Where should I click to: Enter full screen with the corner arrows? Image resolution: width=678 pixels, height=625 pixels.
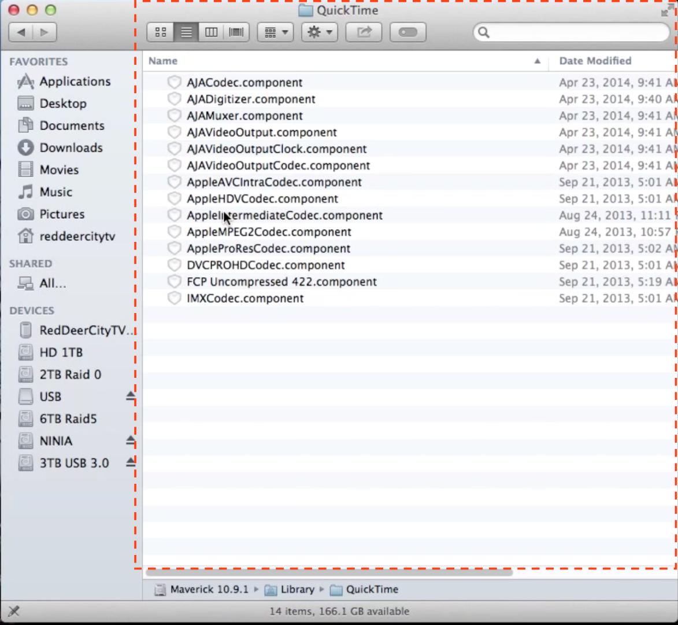pyautogui.click(x=667, y=10)
